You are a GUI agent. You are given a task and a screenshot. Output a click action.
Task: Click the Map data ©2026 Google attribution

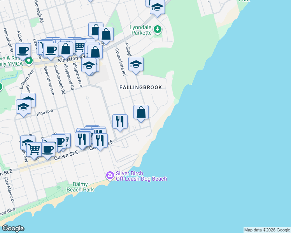click(267, 230)
